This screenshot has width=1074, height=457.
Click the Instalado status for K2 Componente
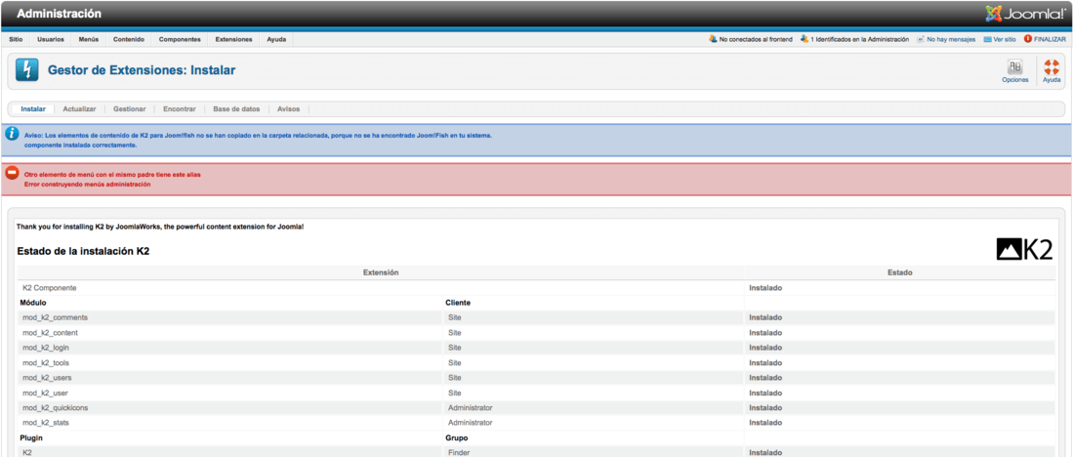point(765,288)
